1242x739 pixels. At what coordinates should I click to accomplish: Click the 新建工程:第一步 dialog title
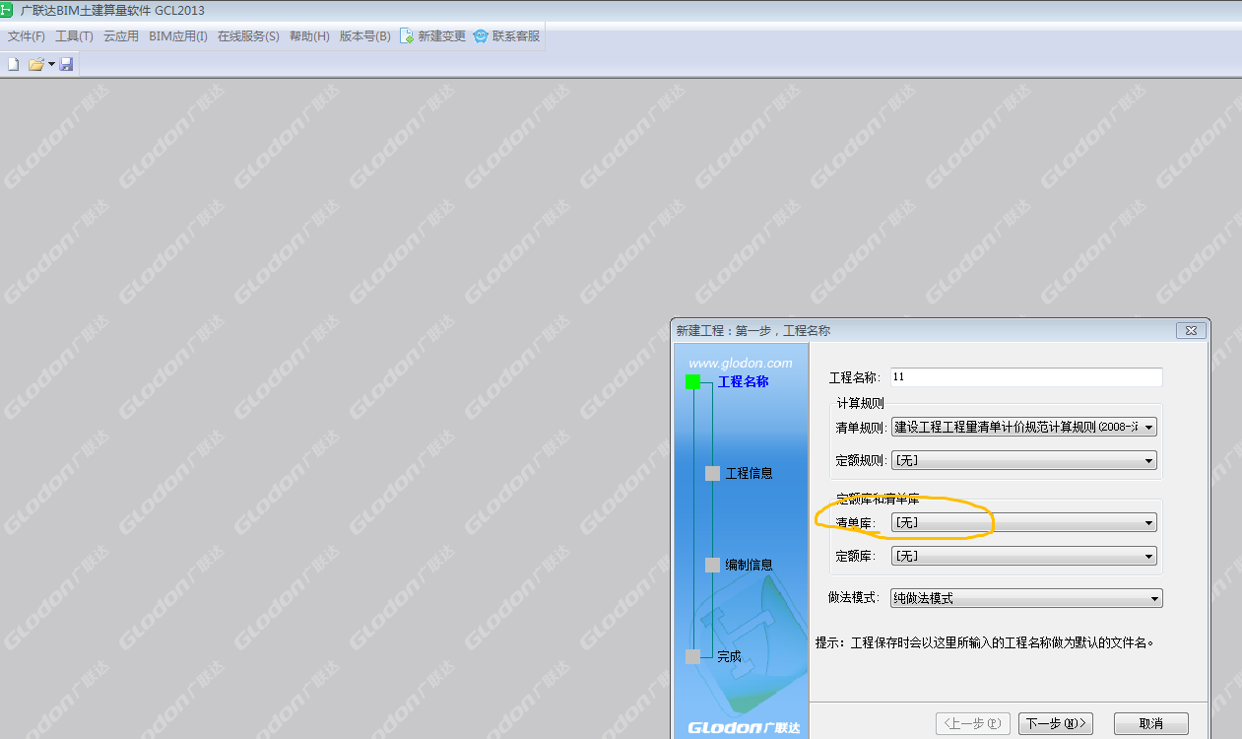753,331
